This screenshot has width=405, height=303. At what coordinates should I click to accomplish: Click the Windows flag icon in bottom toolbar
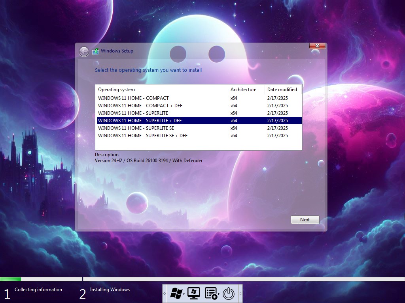point(176,293)
